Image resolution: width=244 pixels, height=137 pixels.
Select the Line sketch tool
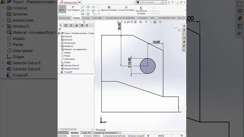[x=82, y=7]
